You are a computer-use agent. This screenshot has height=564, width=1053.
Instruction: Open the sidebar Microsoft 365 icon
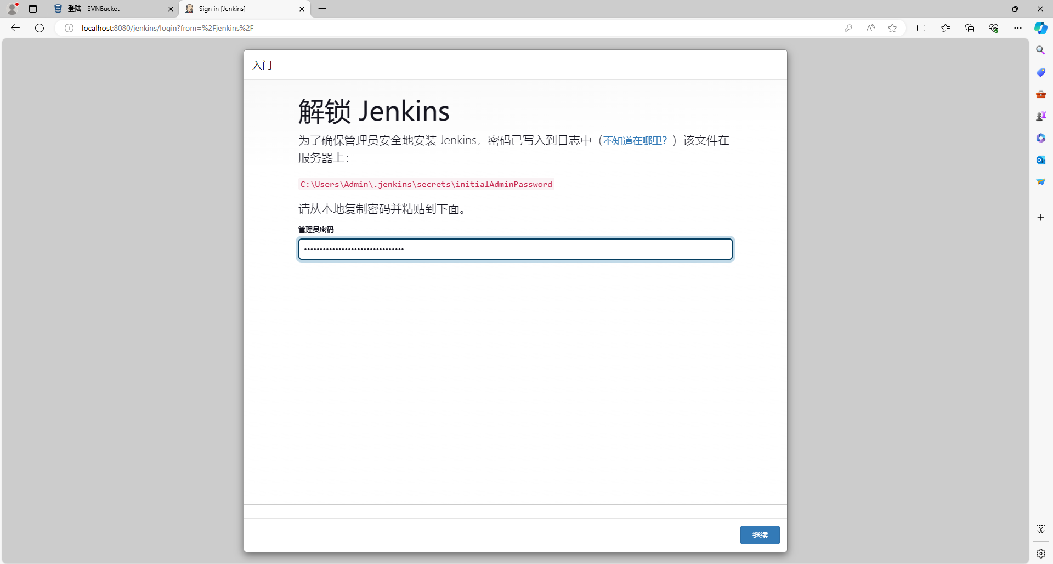(1040, 138)
